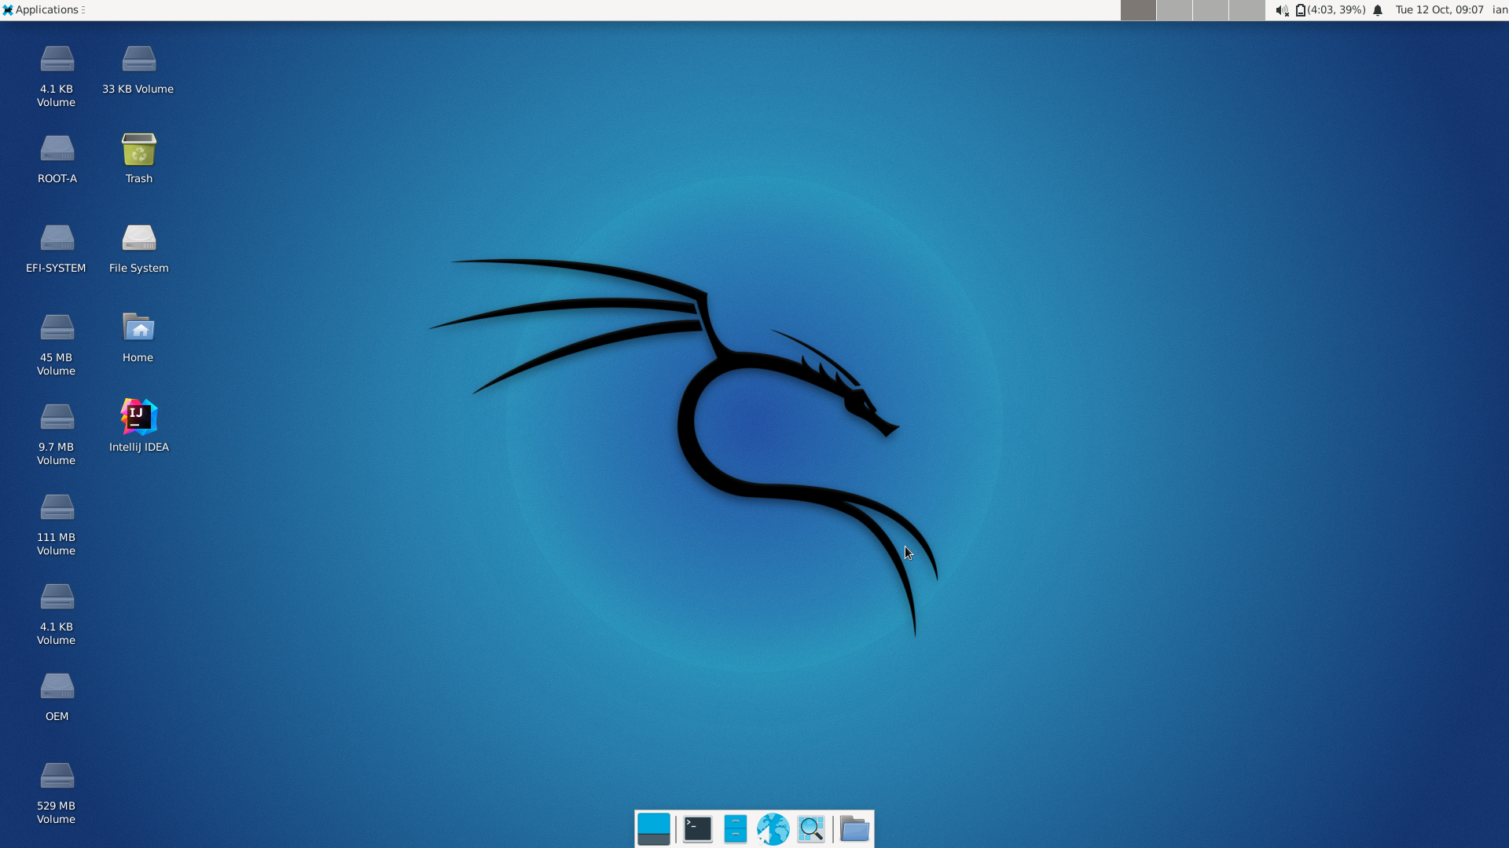Click the clock showing Tue 12 Oct, 09:07

1439,10
